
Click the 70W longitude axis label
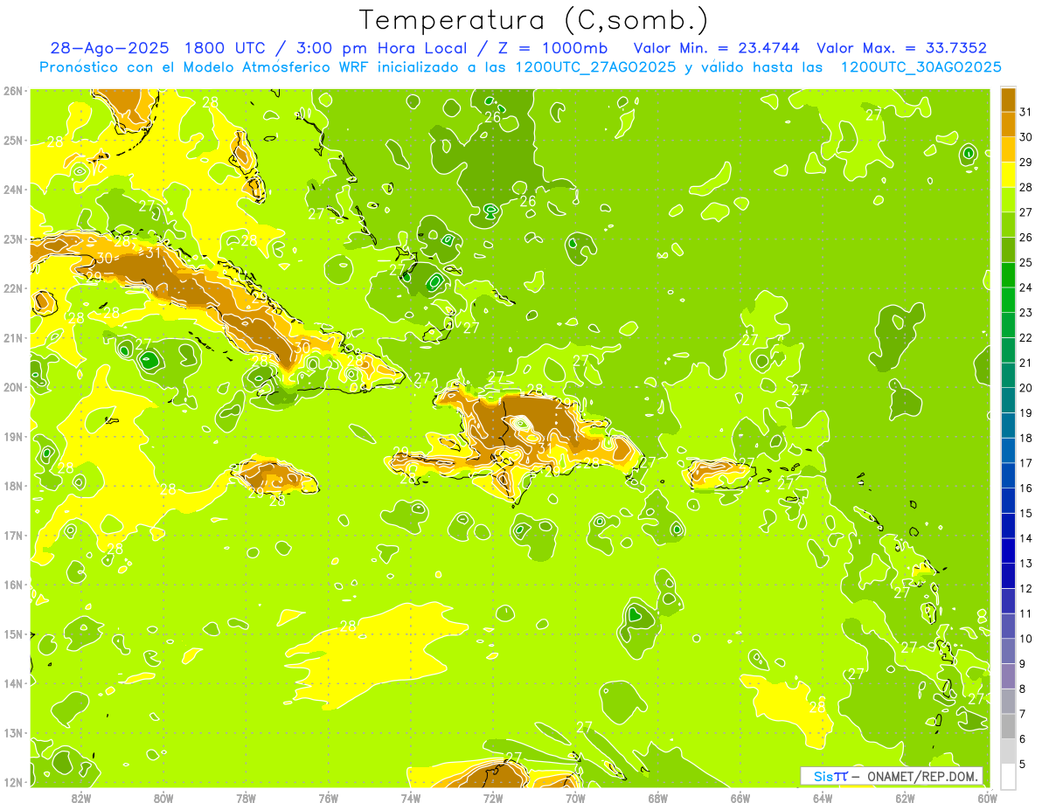coord(575,798)
